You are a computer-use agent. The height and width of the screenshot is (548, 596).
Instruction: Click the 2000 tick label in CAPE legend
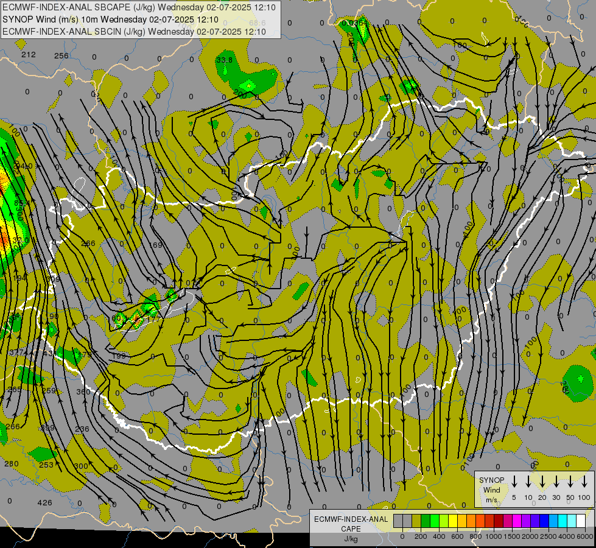pos(530,536)
